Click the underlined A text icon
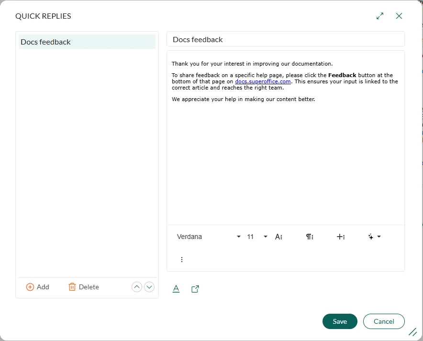423x341 pixels. [x=176, y=289]
